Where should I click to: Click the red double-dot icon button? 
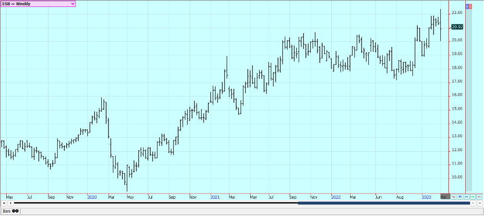point(479,197)
